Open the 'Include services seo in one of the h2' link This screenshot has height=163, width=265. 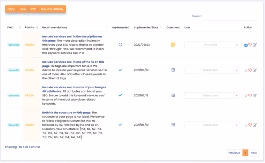pos(73,64)
